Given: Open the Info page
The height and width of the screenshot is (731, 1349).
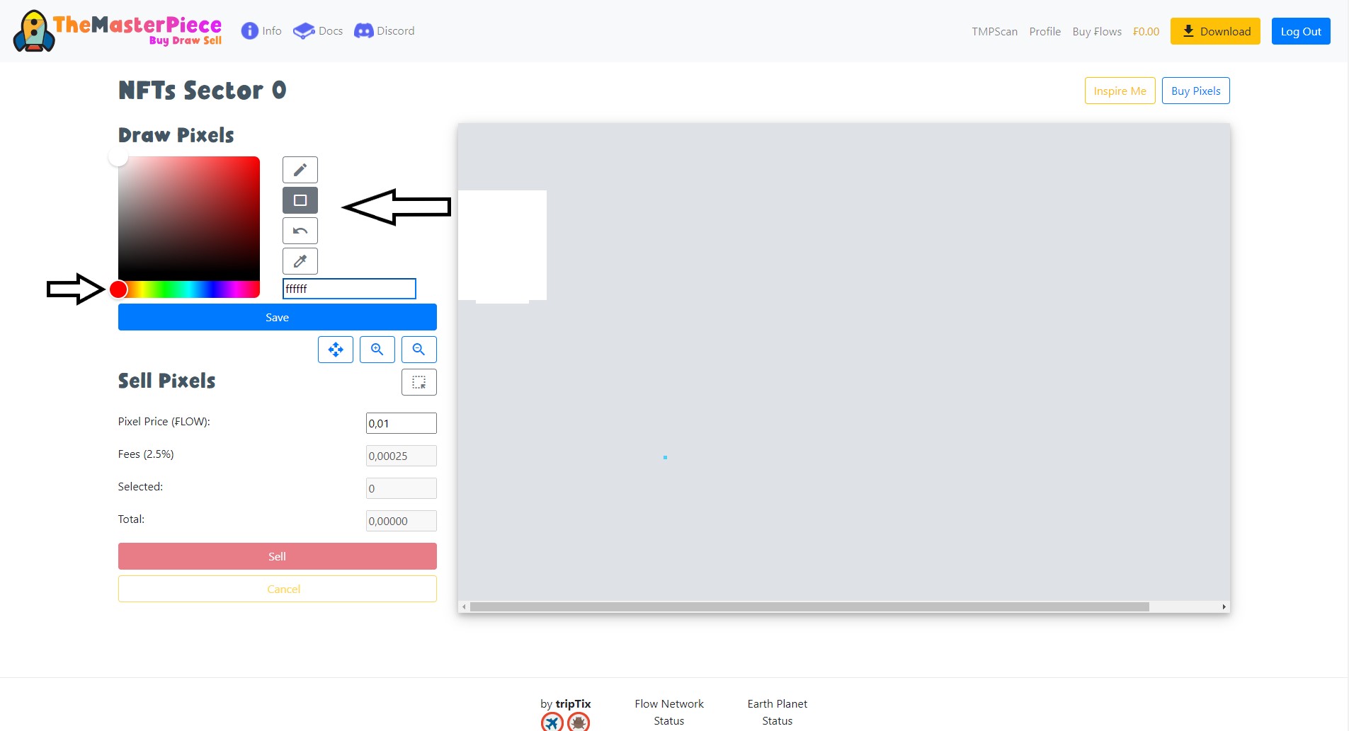Looking at the screenshot, I should coord(261,31).
